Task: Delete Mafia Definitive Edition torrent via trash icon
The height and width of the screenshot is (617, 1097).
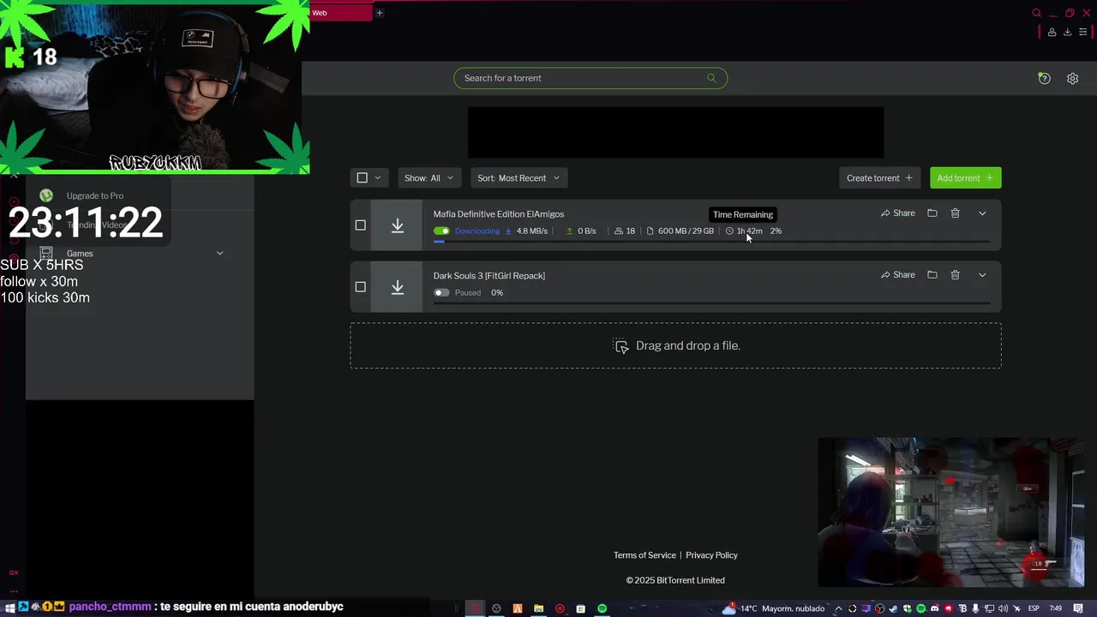Action: click(x=955, y=213)
